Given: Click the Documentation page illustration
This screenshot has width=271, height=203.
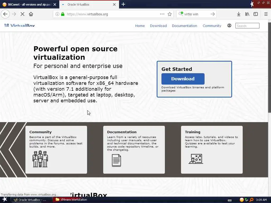Looking at the screenshot, I should (116, 160).
